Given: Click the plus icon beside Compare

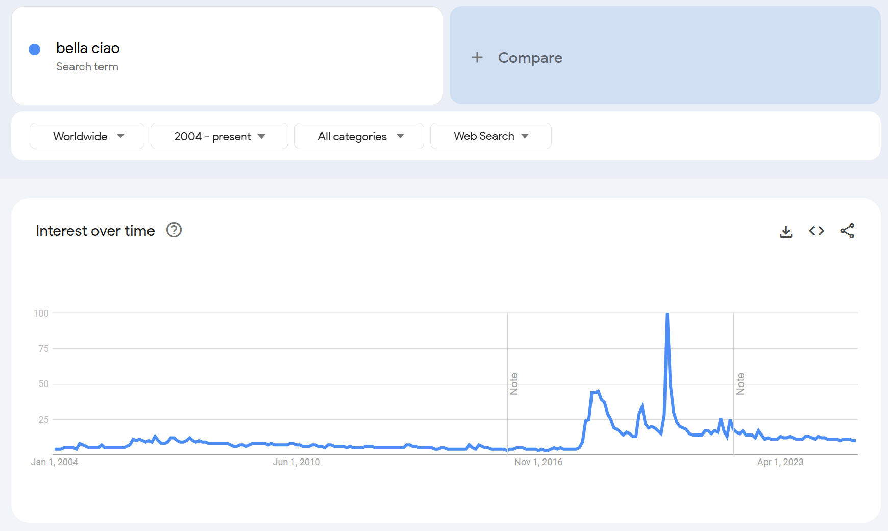Looking at the screenshot, I should (x=477, y=57).
